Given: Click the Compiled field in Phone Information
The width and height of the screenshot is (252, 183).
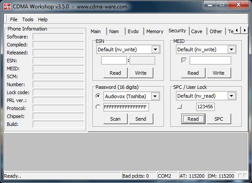Looking at the screenshot, I should pyautogui.click(x=58, y=45).
